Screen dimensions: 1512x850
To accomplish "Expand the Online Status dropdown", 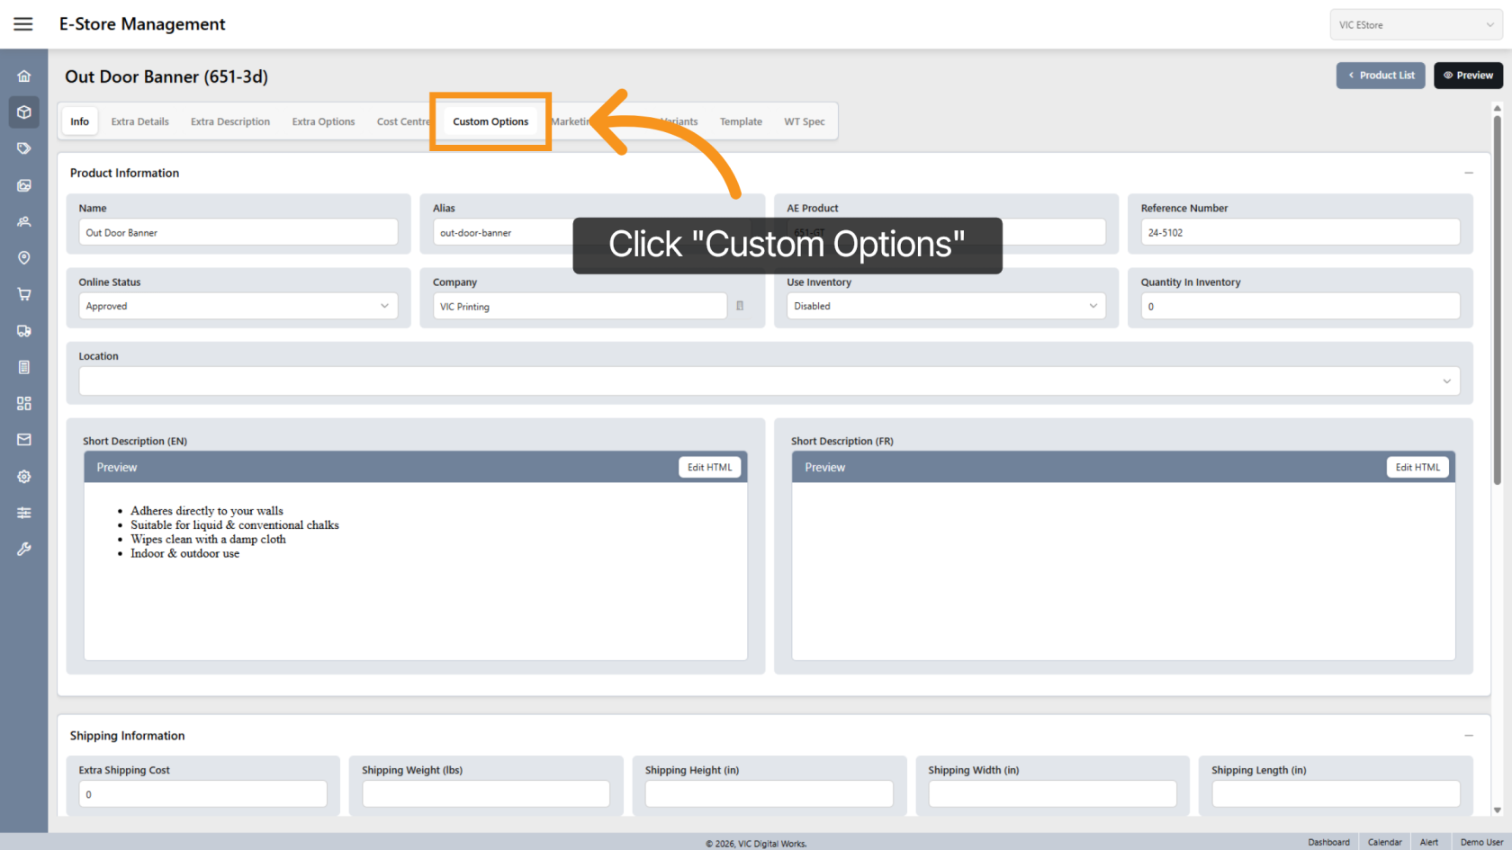I will click(238, 306).
